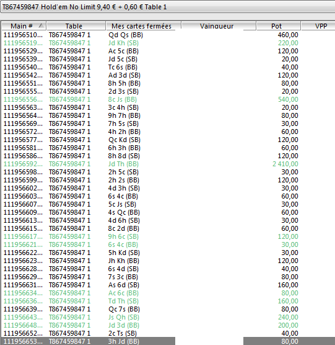Select hand row with 2c Ts (SB)
Image resolution: width=335 pixels, height=345 pixels.
pyautogui.click(x=168, y=333)
